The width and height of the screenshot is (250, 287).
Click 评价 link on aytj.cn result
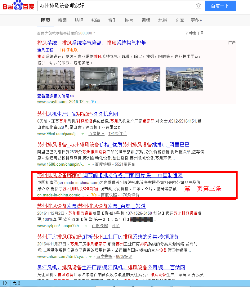tap(116, 226)
